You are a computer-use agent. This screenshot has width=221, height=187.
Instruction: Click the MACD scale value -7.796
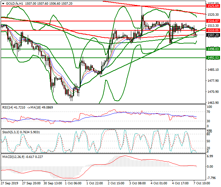[211, 178]
